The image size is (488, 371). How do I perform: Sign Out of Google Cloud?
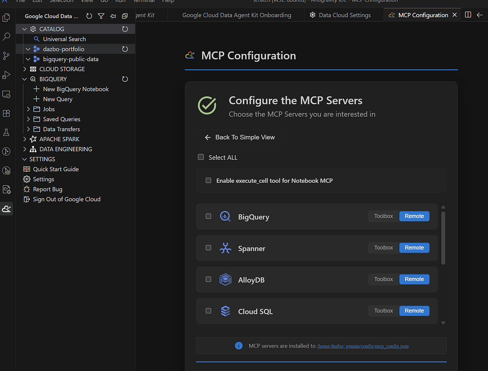pos(67,200)
